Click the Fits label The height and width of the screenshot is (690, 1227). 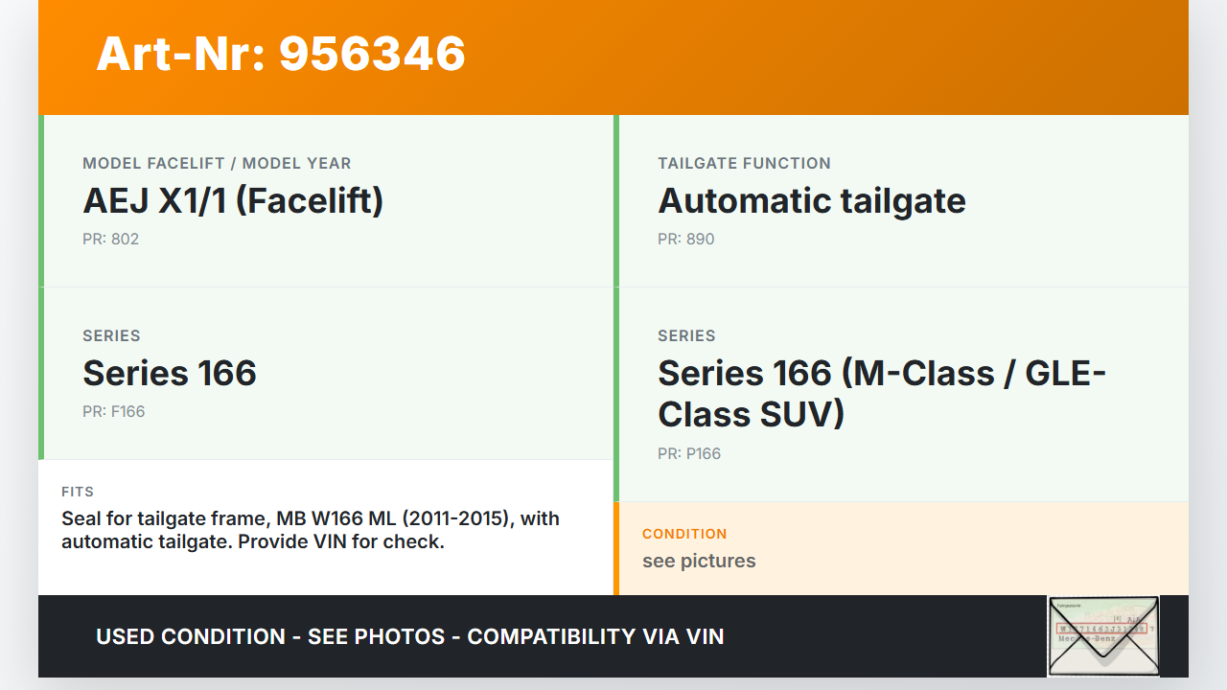78,492
